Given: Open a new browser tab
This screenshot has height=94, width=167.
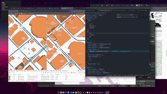Looking at the screenshot, I should pos(75,8).
